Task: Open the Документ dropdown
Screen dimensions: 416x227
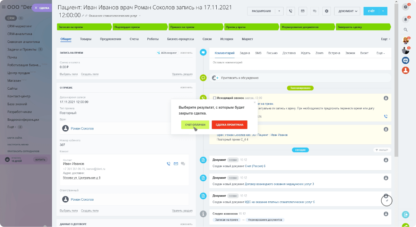Action: [x=347, y=11]
